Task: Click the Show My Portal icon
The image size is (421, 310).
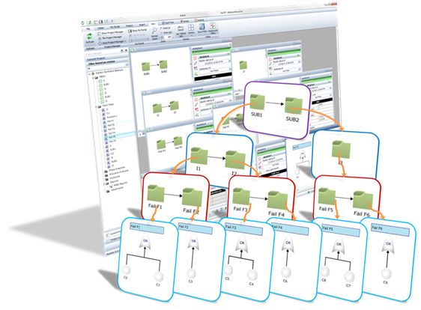Action: coord(130,31)
